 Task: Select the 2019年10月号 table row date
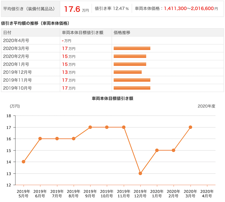[17, 88]
